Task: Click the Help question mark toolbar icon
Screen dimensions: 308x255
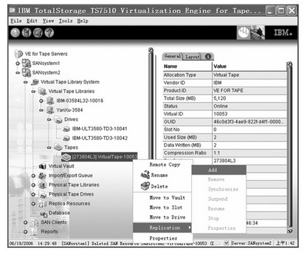Action: click(x=49, y=33)
